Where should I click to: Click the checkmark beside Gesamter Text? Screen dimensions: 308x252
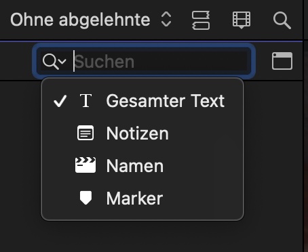pyautogui.click(x=60, y=101)
